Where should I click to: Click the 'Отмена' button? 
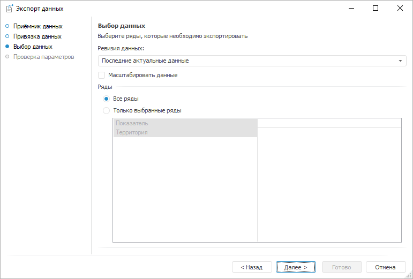(x=385, y=267)
